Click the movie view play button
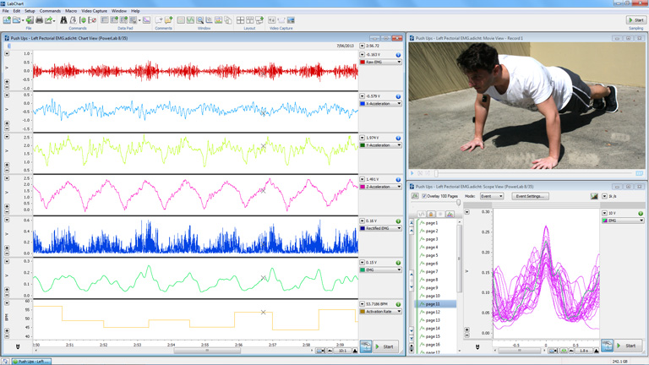 click(413, 173)
